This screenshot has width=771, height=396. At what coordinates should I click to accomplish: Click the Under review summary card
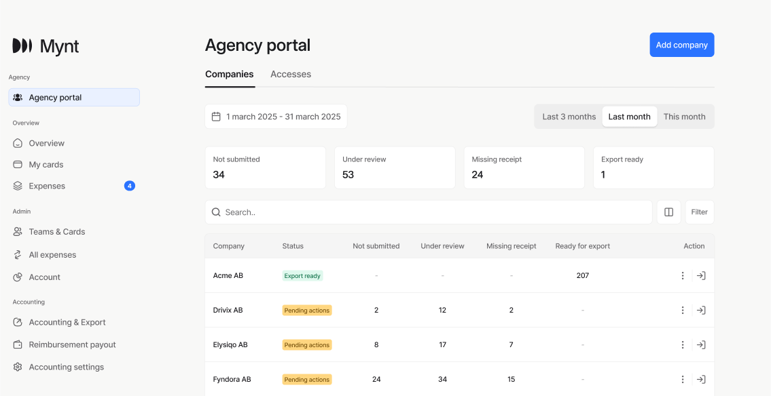395,167
